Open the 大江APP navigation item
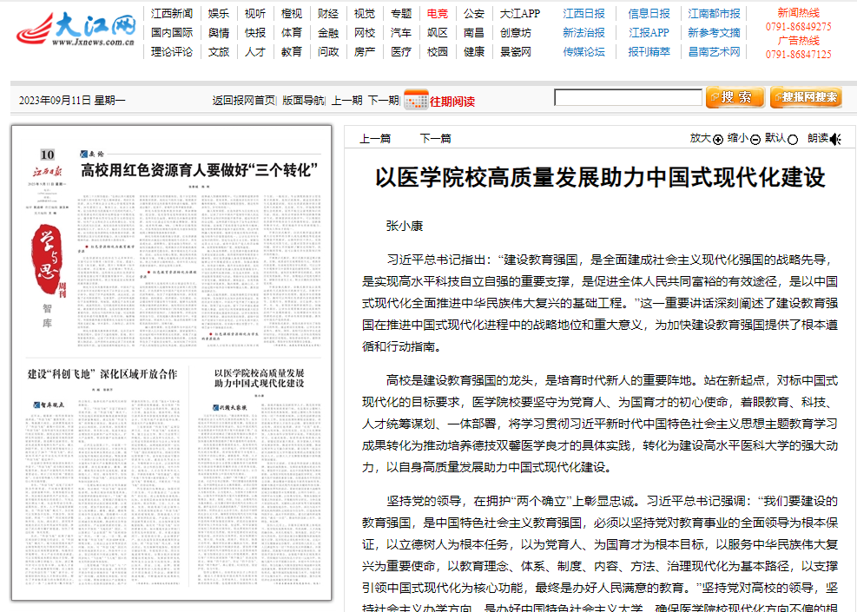This screenshot has height=612, width=857. point(520,14)
